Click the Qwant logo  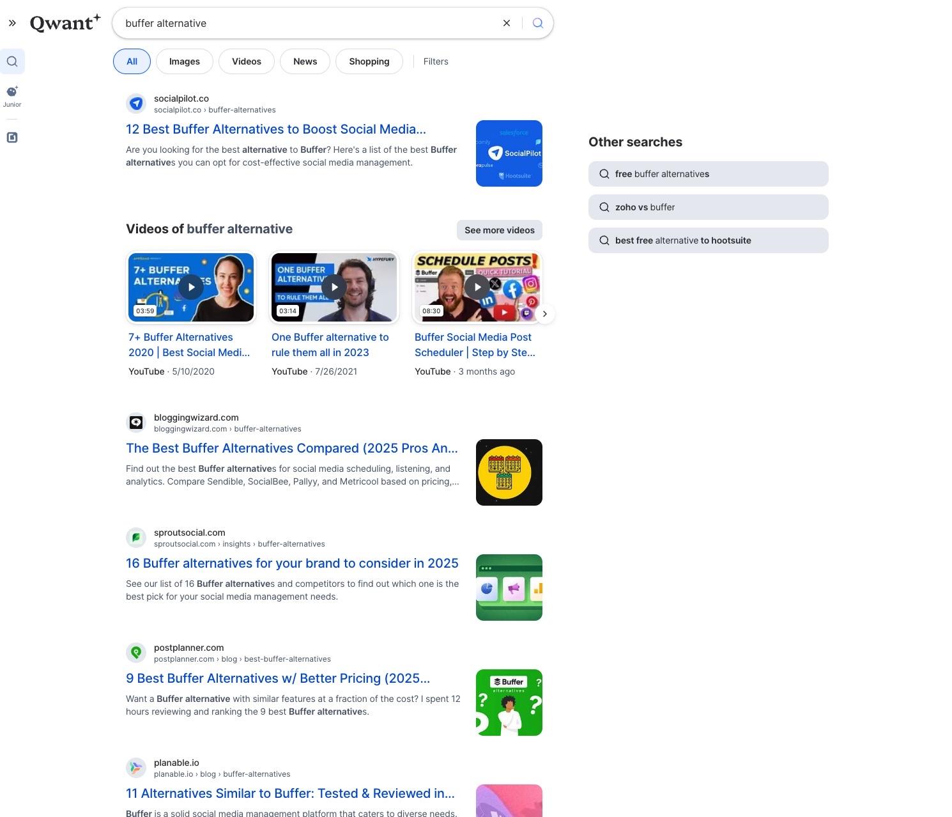click(x=65, y=23)
